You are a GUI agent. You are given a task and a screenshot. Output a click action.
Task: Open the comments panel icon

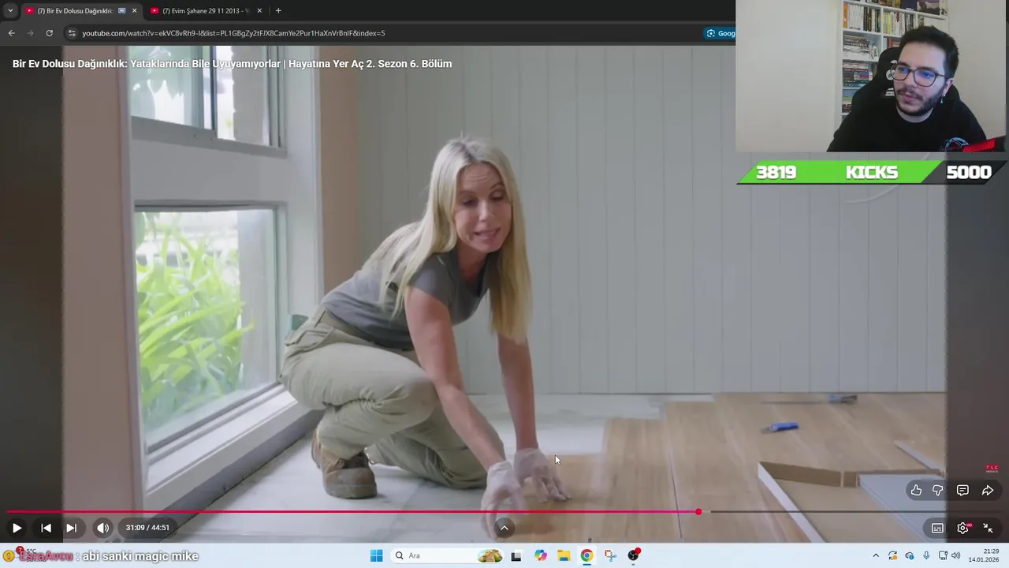pyautogui.click(x=962, y=490)
